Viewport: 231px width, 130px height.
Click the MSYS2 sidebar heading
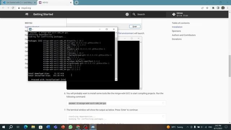point(29,23)
